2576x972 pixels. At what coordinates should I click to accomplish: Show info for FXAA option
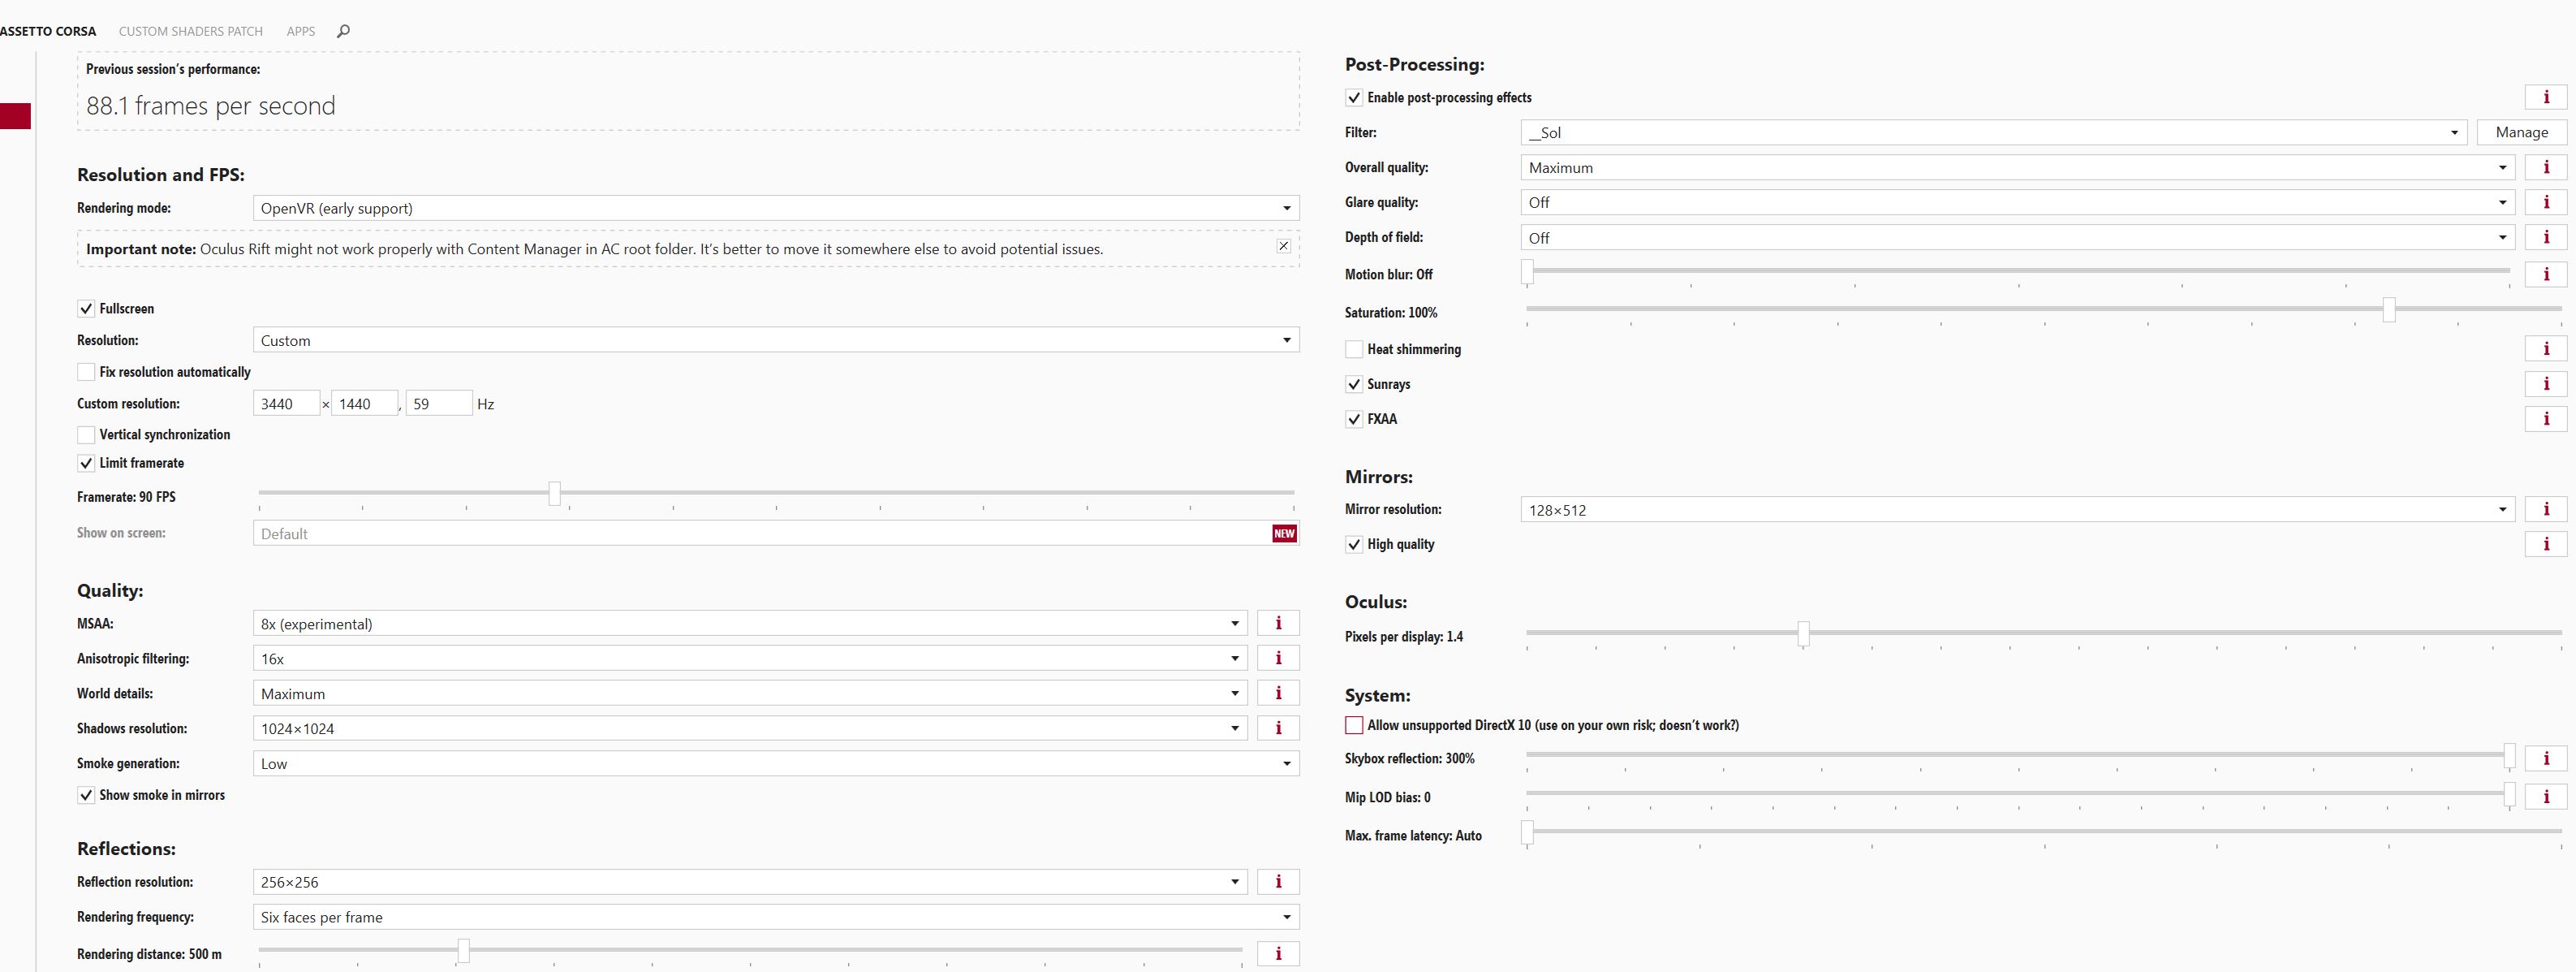click(2546, 420)
